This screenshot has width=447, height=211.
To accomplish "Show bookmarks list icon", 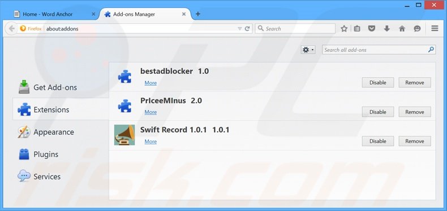I will tap(357, 28).
